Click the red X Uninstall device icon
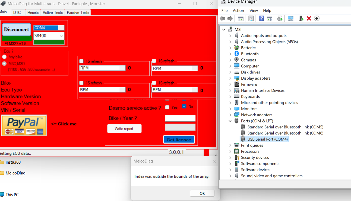351x201 pixels. [309, 18]
